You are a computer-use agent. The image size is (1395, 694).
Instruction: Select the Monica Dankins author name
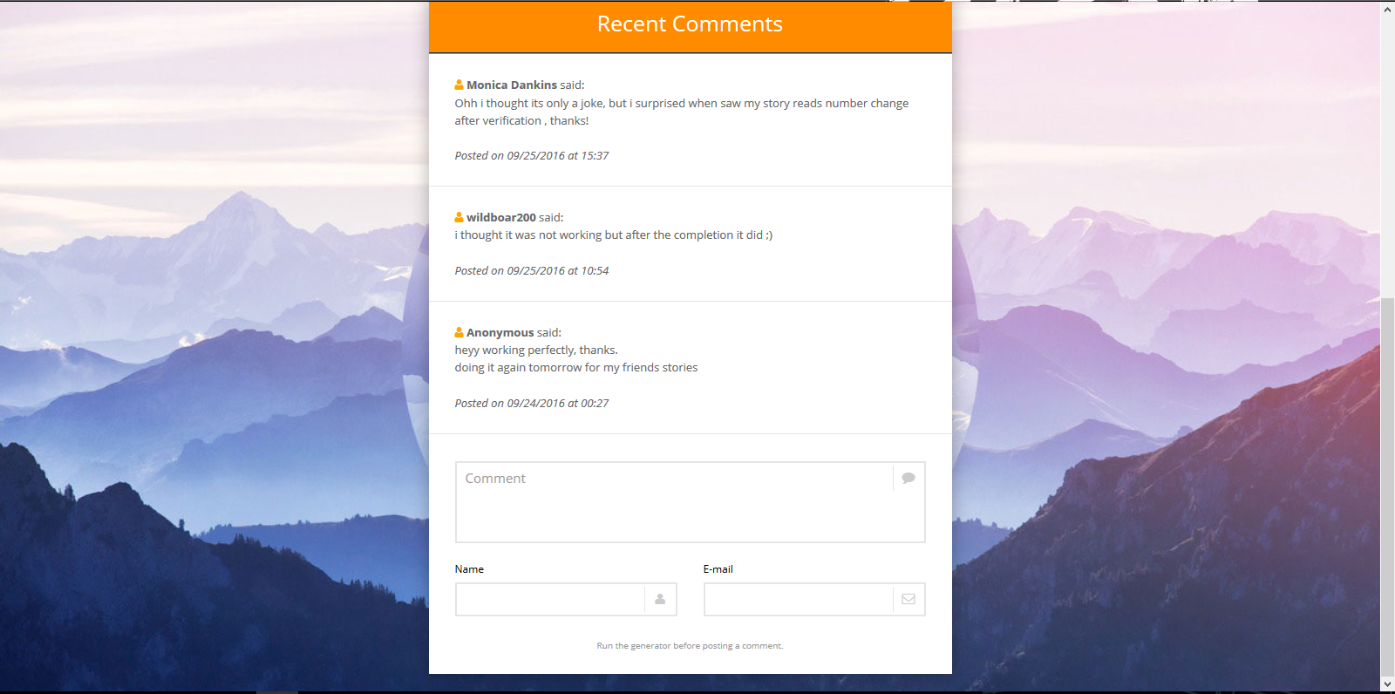pyautogui.click(x=512, y=85)
